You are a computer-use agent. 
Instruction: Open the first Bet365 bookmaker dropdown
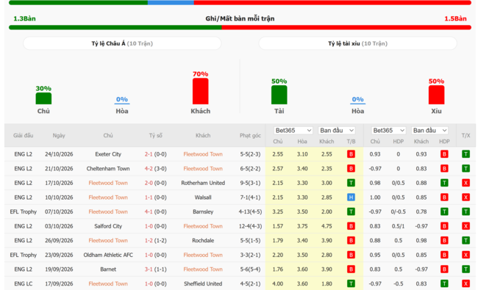tap(293, 131)
